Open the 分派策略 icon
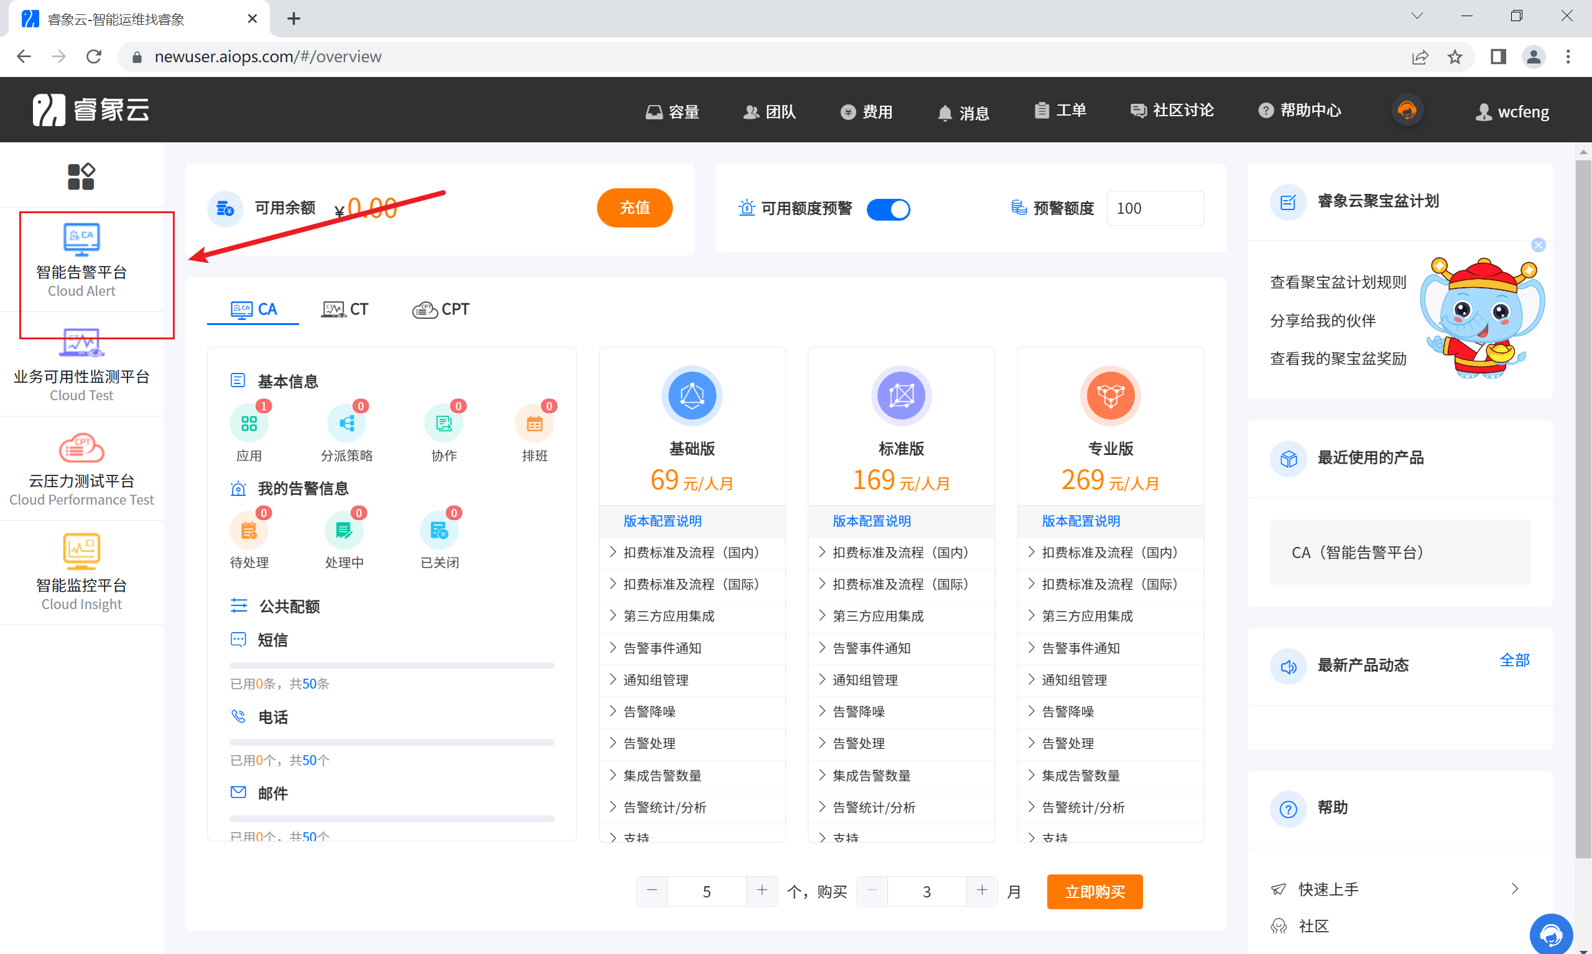This screenshot has width=1592, height=954. click(x=347, y=424)
